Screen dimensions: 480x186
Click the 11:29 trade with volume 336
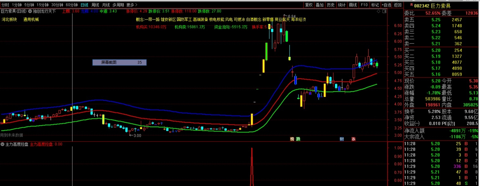[441, 166]
